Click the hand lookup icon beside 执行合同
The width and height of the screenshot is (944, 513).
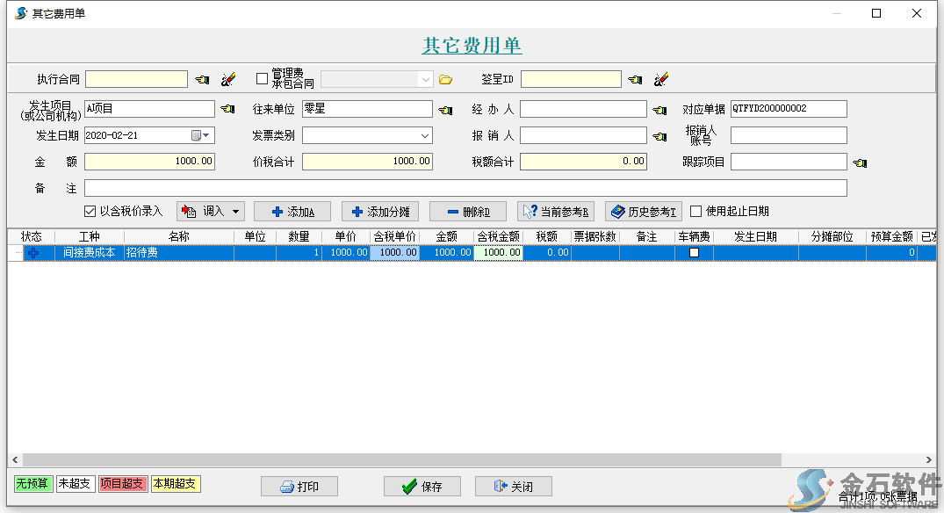coord(202,80)
